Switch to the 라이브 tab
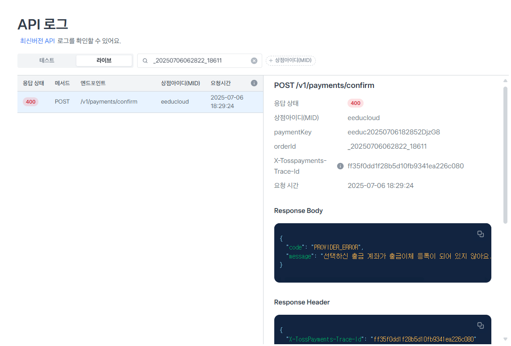 (x=104, y=61)
